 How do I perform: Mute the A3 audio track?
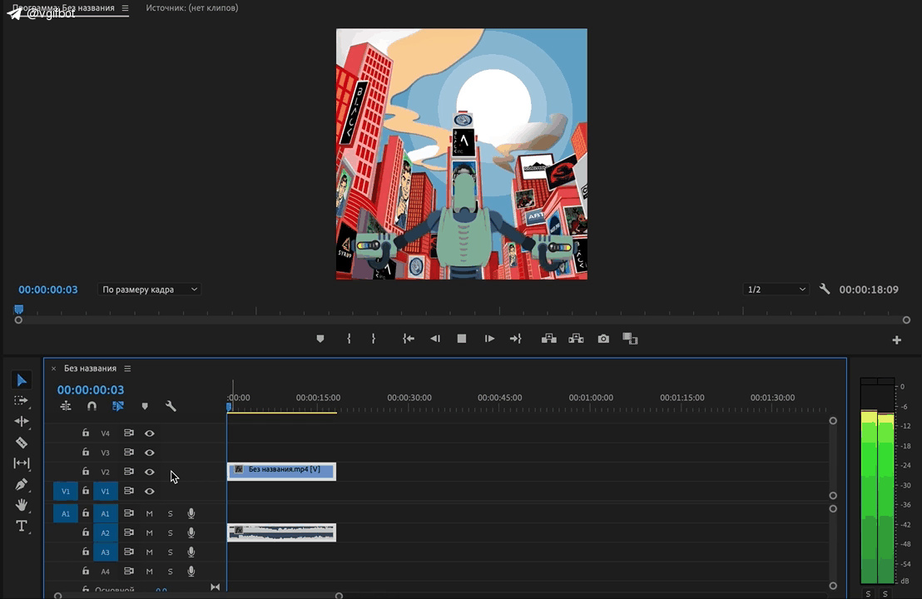click(149, 552)
